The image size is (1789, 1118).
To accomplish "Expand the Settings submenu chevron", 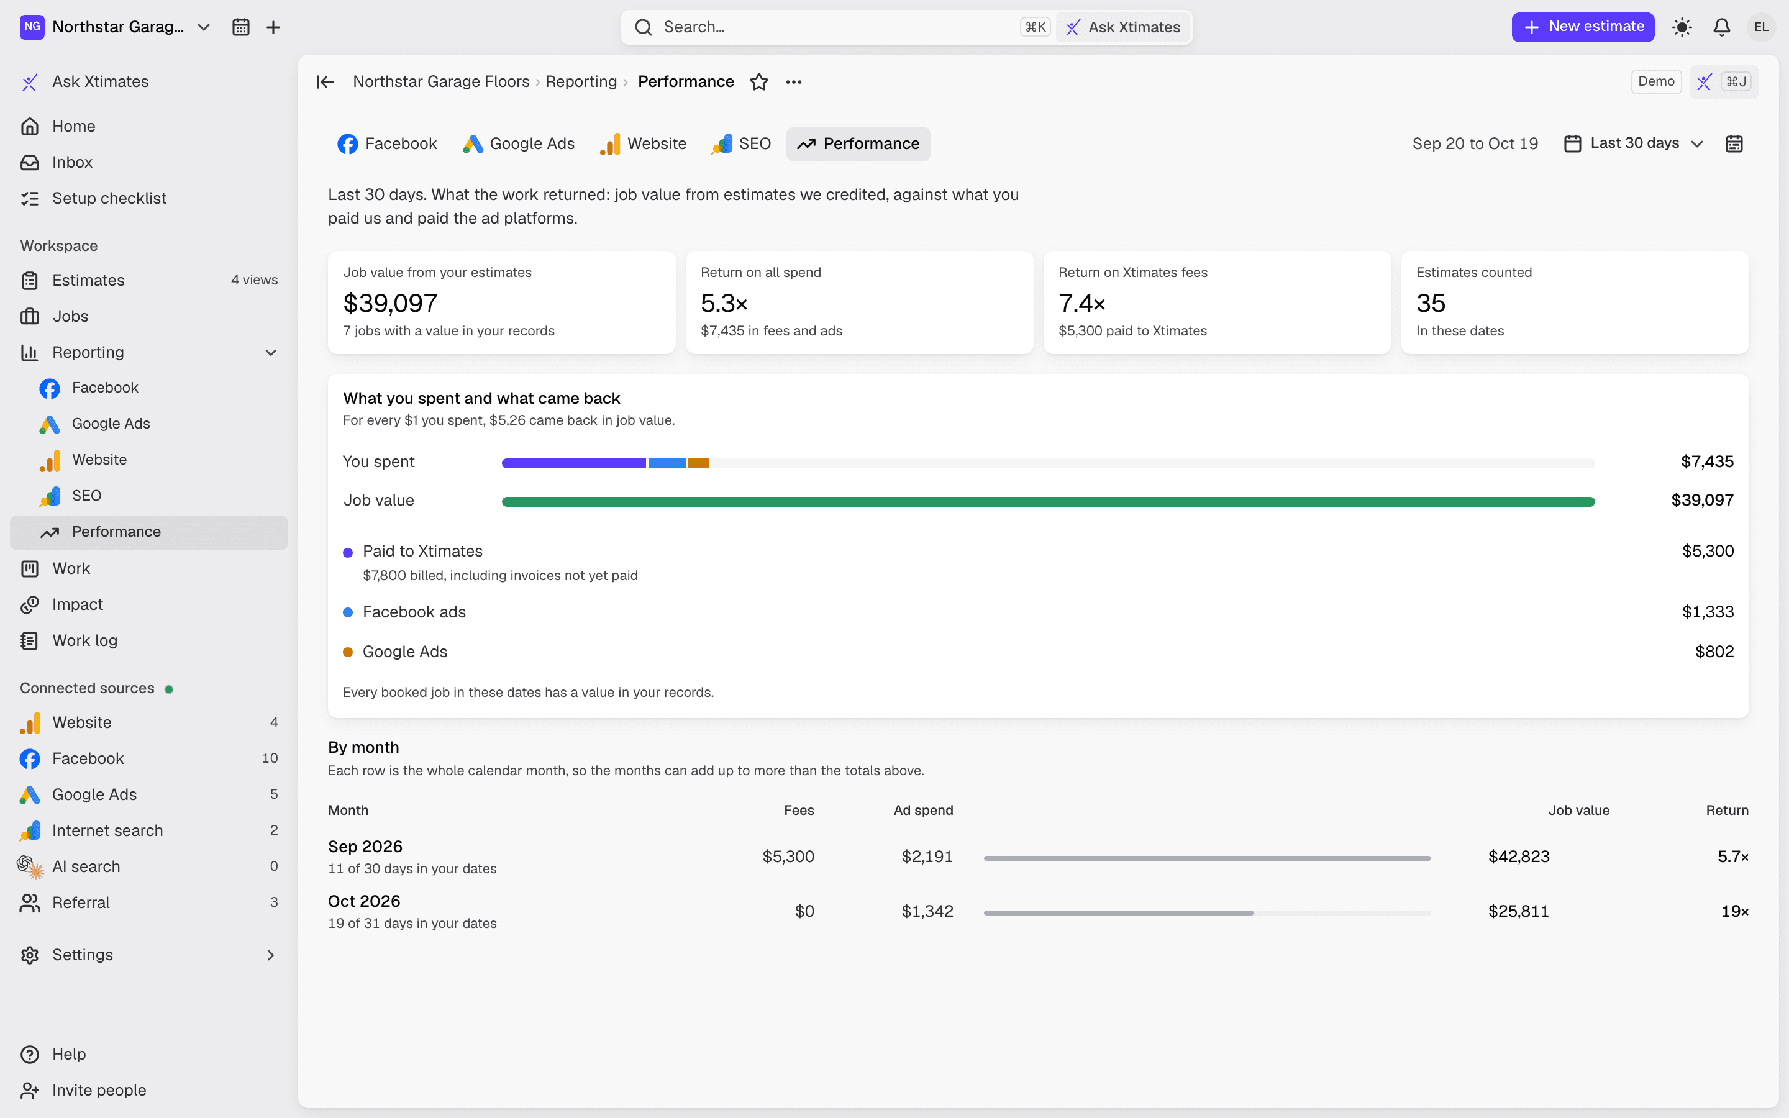I will tap(271, 955).
